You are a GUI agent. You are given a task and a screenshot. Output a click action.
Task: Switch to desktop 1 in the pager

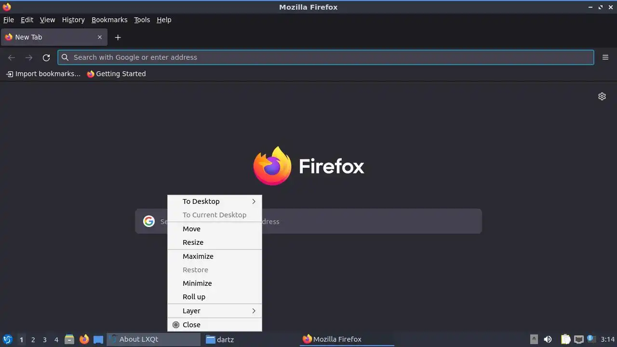click(x=21, y=339)
